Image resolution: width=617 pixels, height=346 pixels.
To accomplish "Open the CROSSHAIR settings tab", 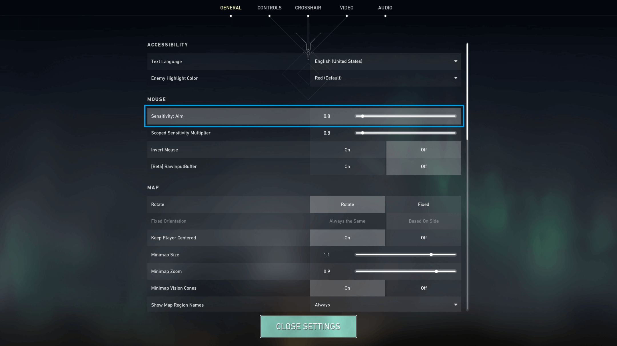I will pyautogui.click(x=308, y=7).
